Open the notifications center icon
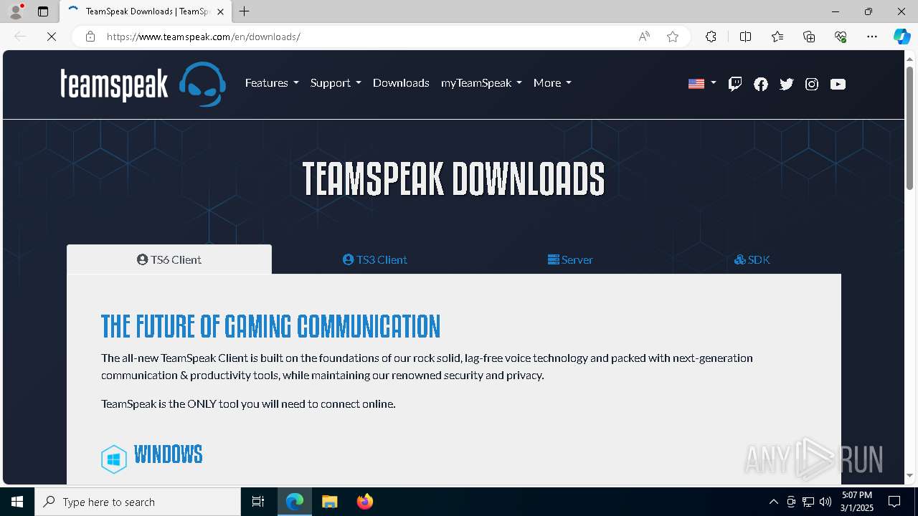 pos(894,502)
